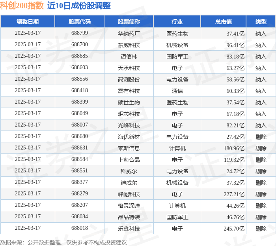Viewport: 276px width, 246px height.
Task: Select market value 180.96亿
Action: point(234,148)
